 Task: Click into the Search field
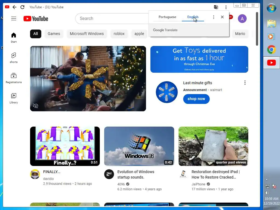click(x=112, y=18)
